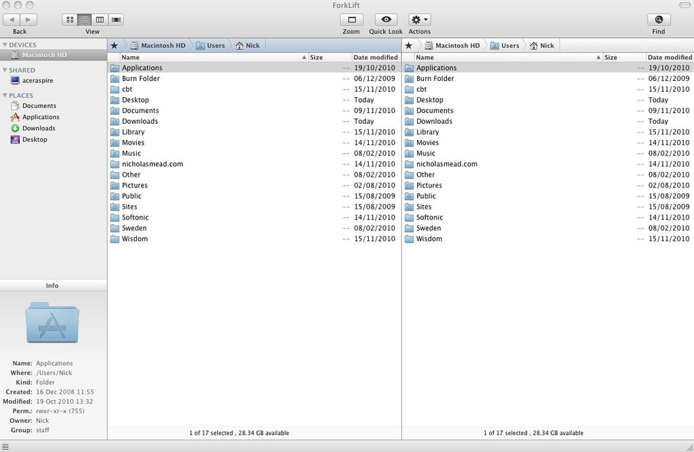
Task: Sort left pane by Date modified
Action: [376, 58]
